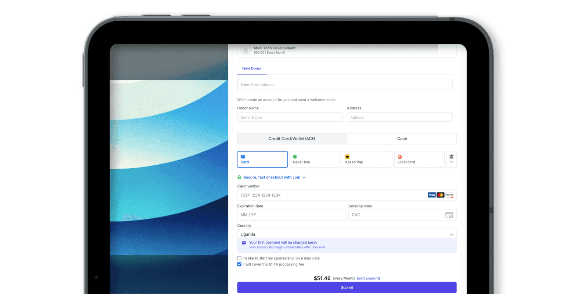Image resolution: width=588 pixels, height=294 pixels.
Task: Choose the Naver Pay option
Action: 315,159
